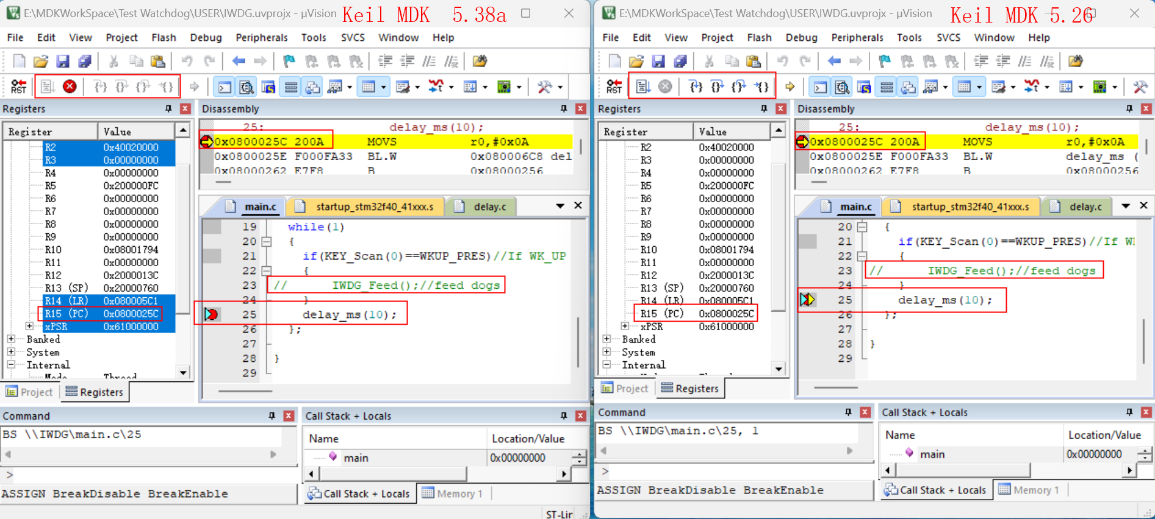
Task: Open the Project tab in left window bottom-left
Action: tap(30, 392)
